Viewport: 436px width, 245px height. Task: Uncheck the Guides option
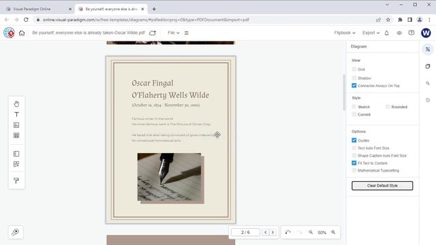coord(354,140)
